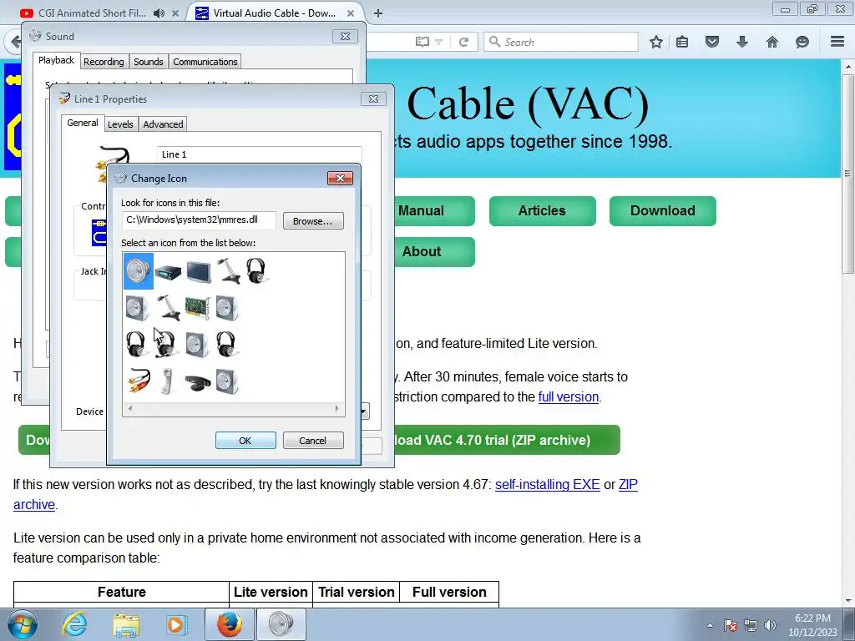This screenshot has height=641, width=855.
Task: Click the webpage vertical scrollbar thumb
Action: pos(847,174)
